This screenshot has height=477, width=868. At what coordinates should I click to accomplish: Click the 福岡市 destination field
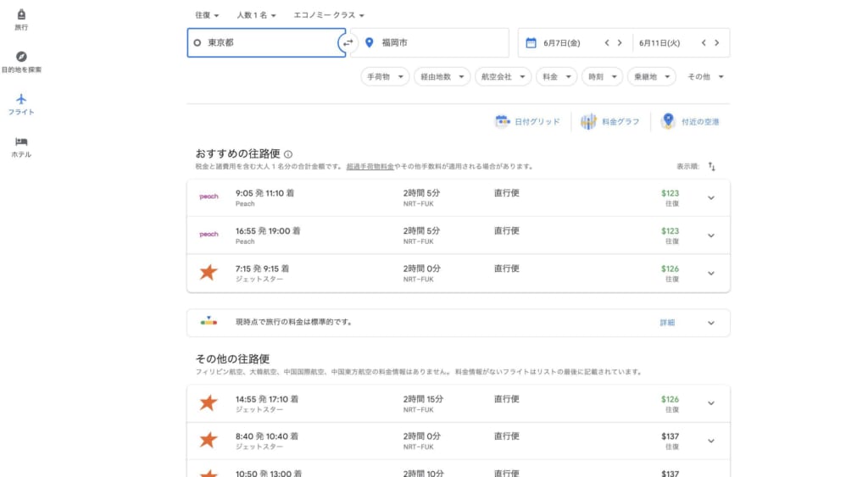pos(430,42)
